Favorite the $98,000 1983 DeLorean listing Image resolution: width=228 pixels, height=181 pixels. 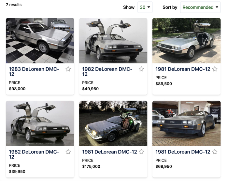click(68, 69)
